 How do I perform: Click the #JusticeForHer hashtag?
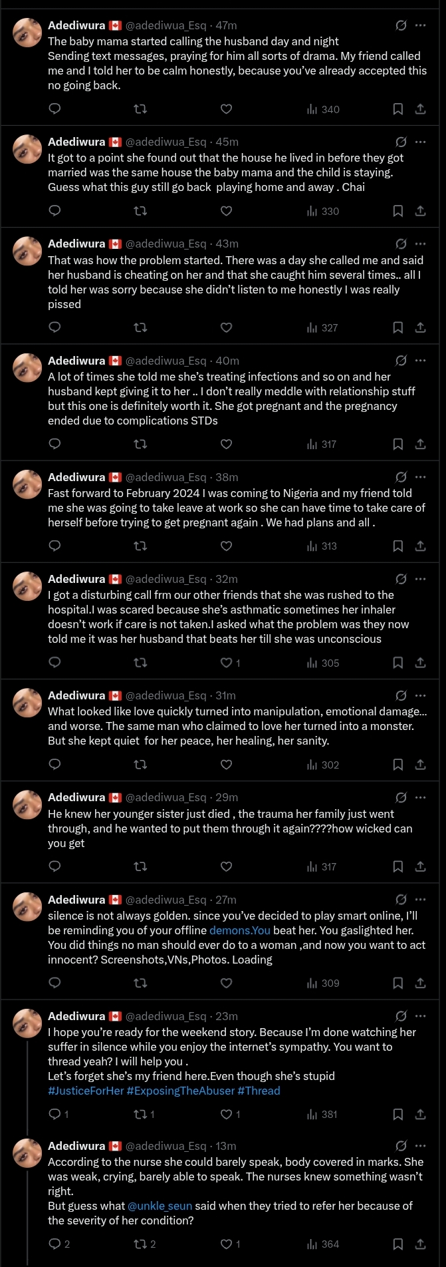pos(86,1091)
